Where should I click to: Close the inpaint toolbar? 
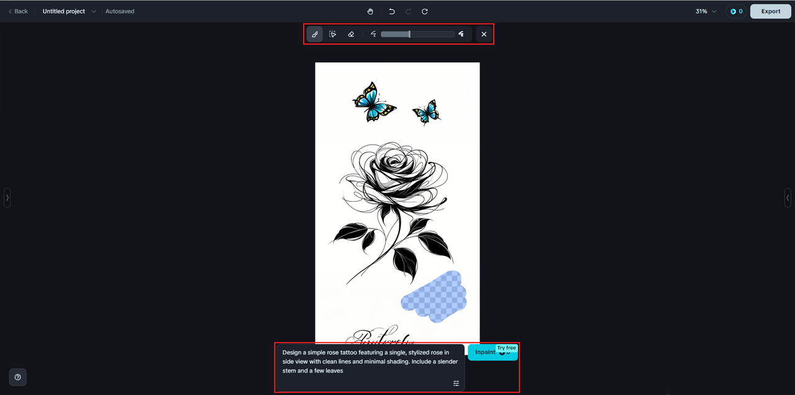point(484,34)
